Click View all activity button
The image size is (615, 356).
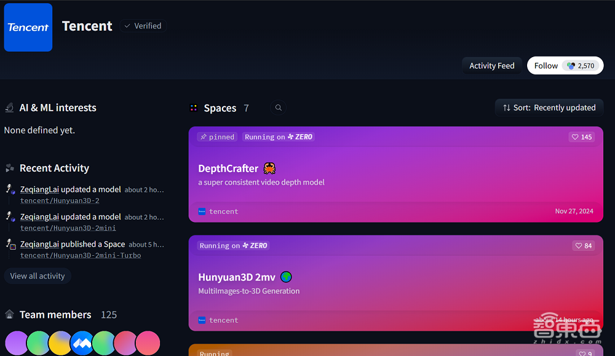[38, 276]
